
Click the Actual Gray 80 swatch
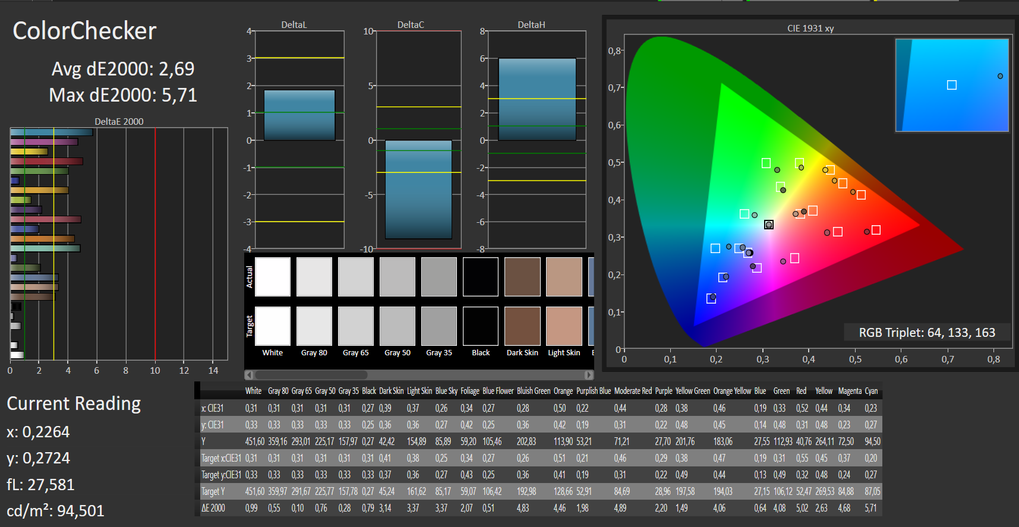(314, 277)
